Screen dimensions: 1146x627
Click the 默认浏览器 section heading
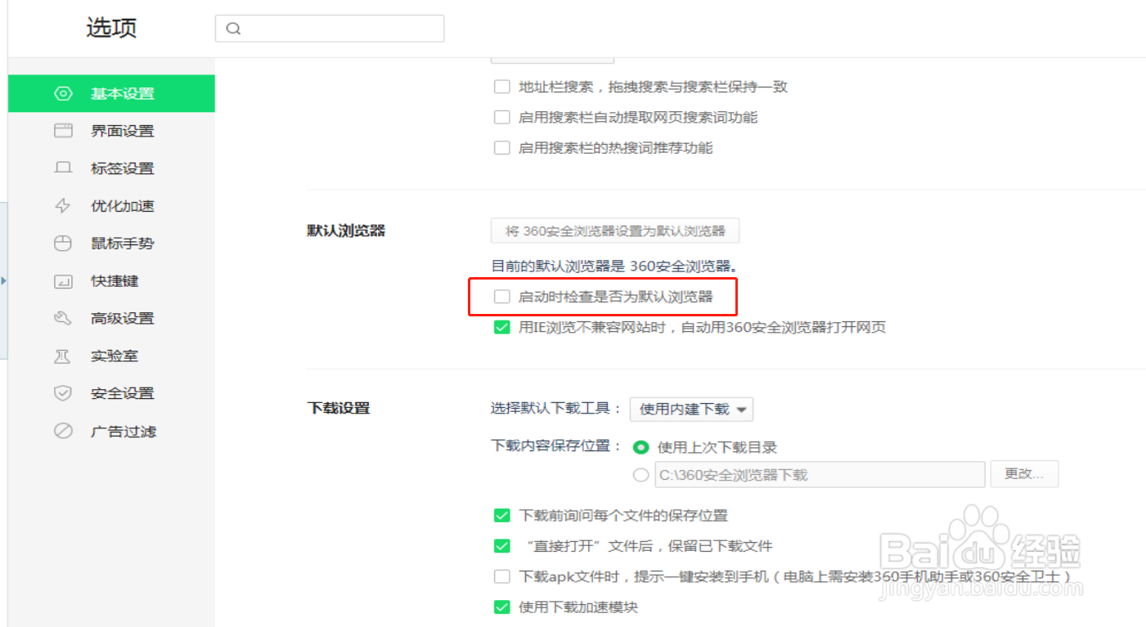(346, 231)
